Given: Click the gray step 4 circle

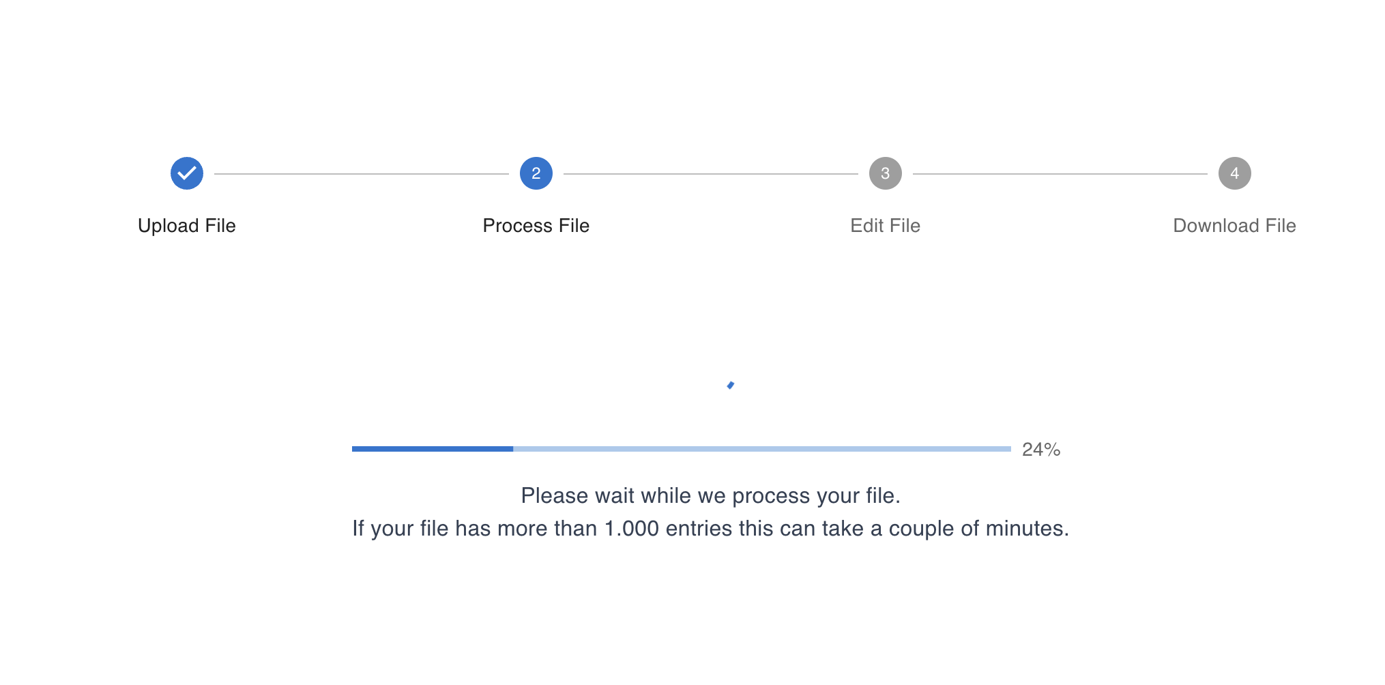Looking at the screenshot, I should tap(1235, 173).
